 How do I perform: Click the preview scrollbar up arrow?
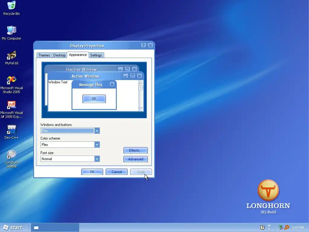pyautogui.click(x=141, y=82)
